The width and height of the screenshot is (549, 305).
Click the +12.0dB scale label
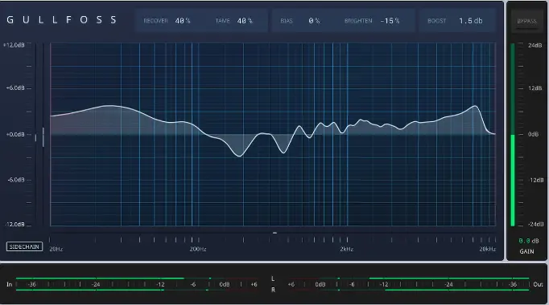tap(14, 45)
